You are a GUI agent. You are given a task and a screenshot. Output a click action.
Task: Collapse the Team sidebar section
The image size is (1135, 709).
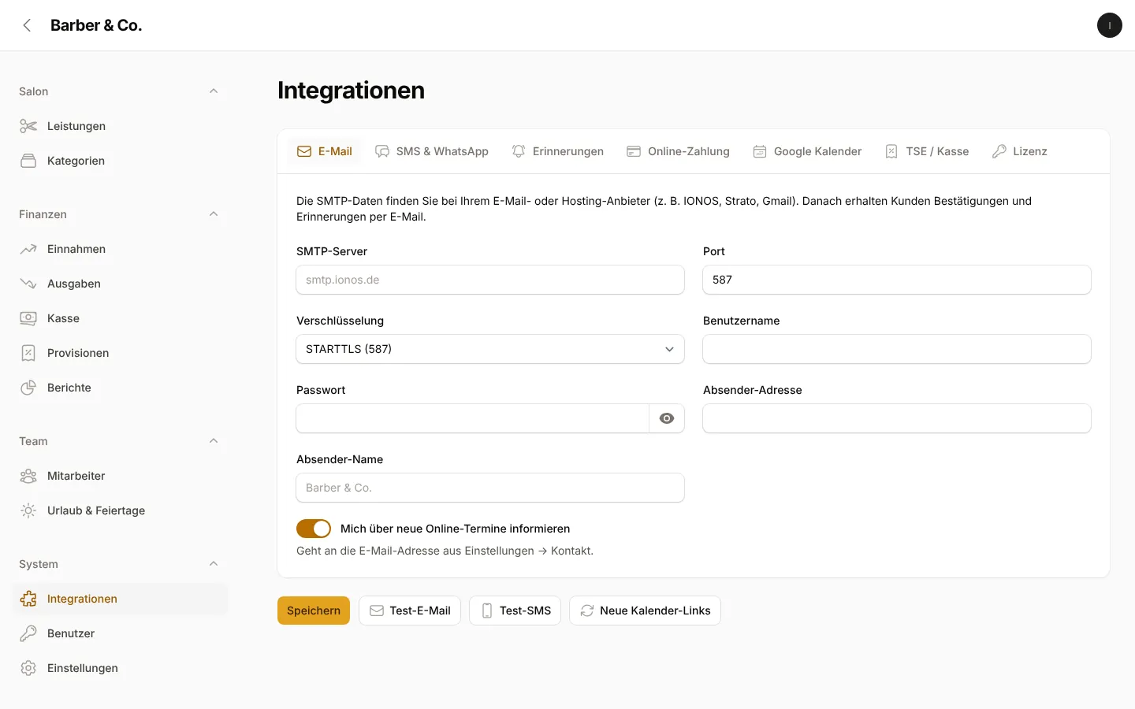(x=214, y=441)
